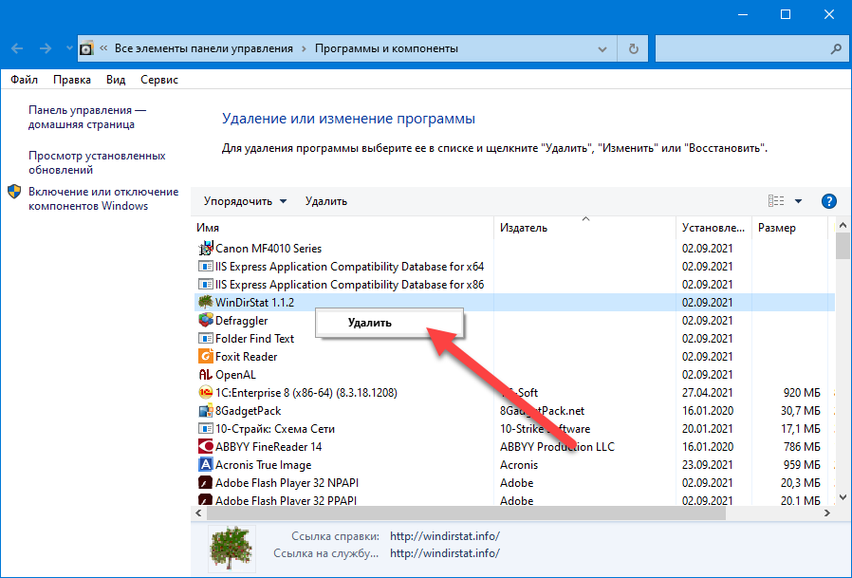Click the breadcrumb chevron after Все элементы
Screen dimensions: 852x578
[x=304, y=48]
